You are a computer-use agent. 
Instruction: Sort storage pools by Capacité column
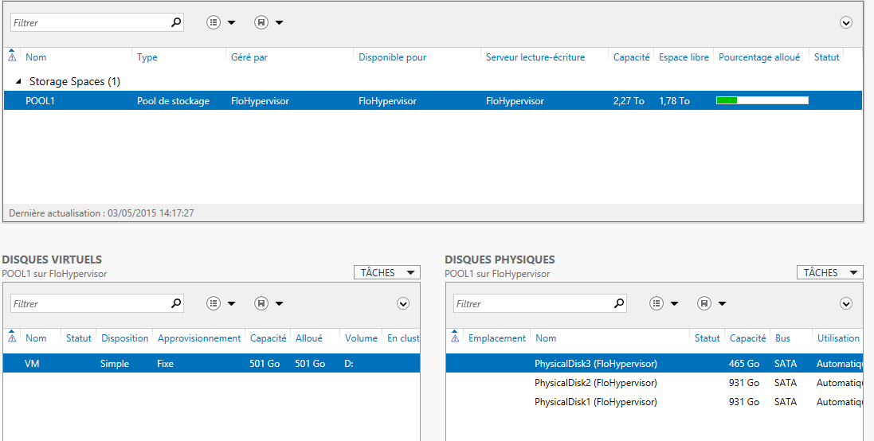click(x=632, y=57)
